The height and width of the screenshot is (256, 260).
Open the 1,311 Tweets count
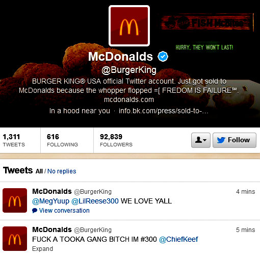[14, 140]
